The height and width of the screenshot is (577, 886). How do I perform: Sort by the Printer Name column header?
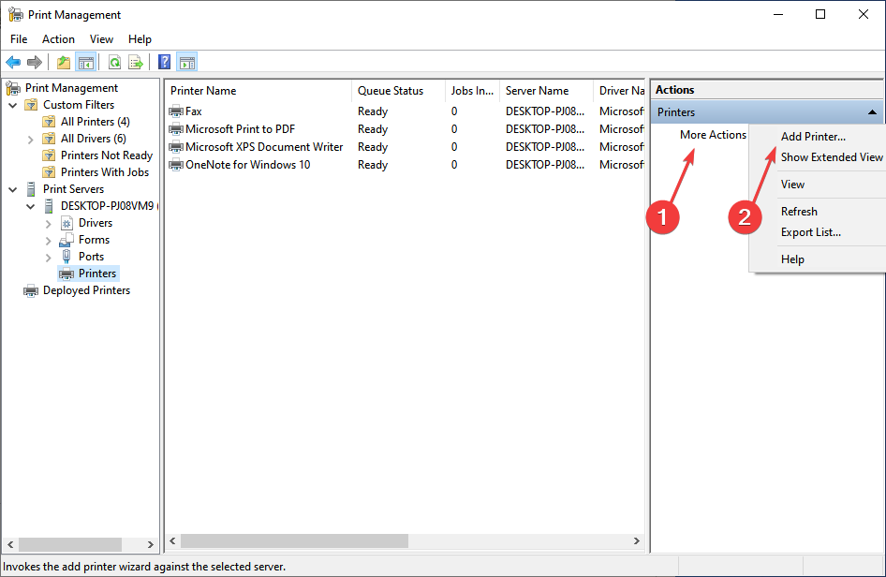point(258,91)
